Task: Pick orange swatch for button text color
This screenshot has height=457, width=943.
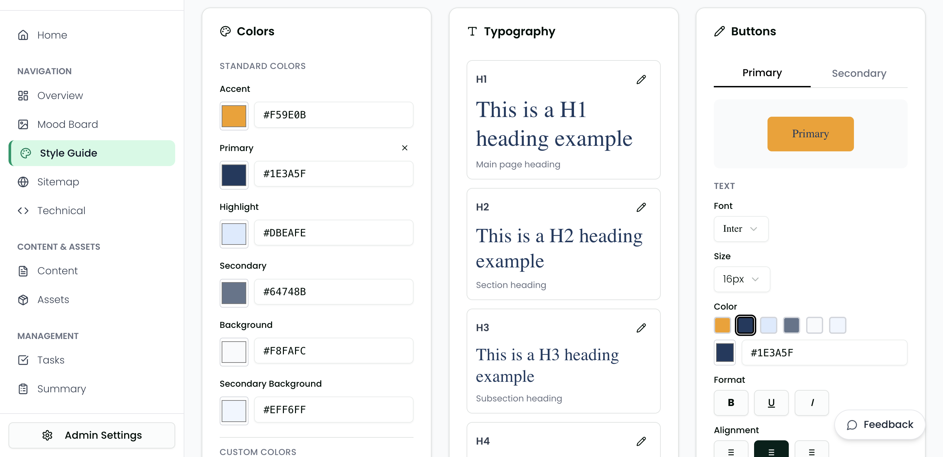Action: click(722, 325)
